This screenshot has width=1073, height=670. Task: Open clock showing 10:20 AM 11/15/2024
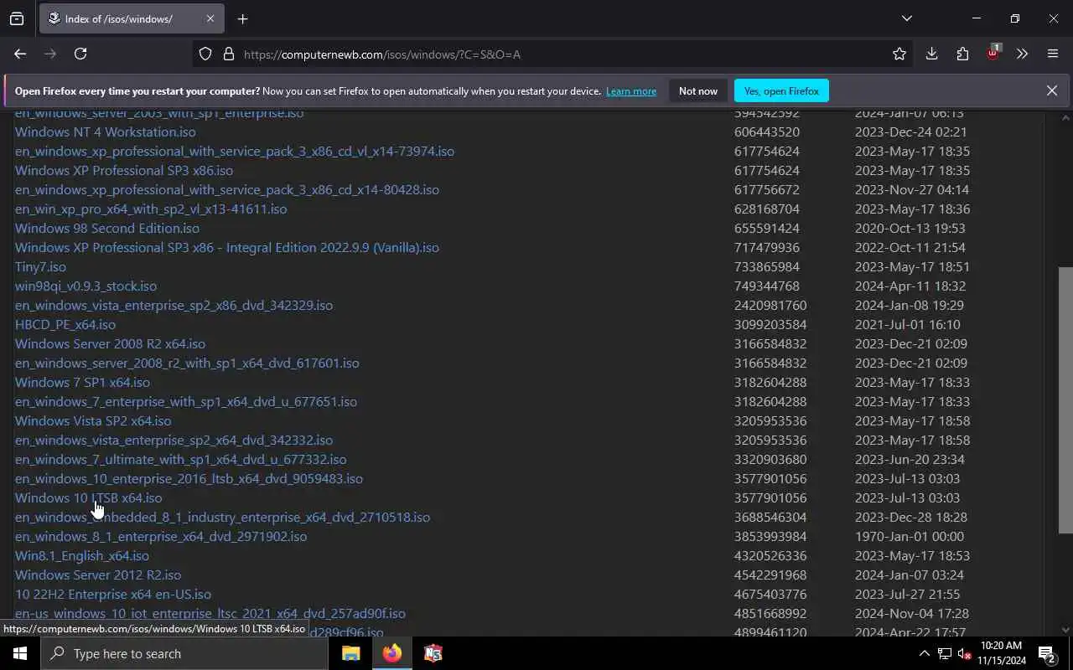point(1001,653)
